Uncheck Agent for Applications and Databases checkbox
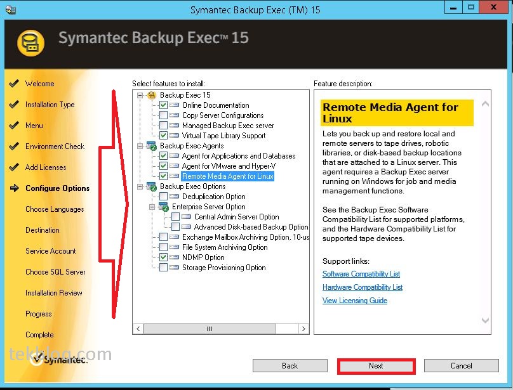This screenshot has height=390, width=513. (x=163, y=156)
